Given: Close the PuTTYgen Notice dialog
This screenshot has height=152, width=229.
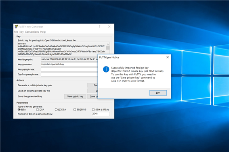Looking at the screenshot, I should click(168, 57).
